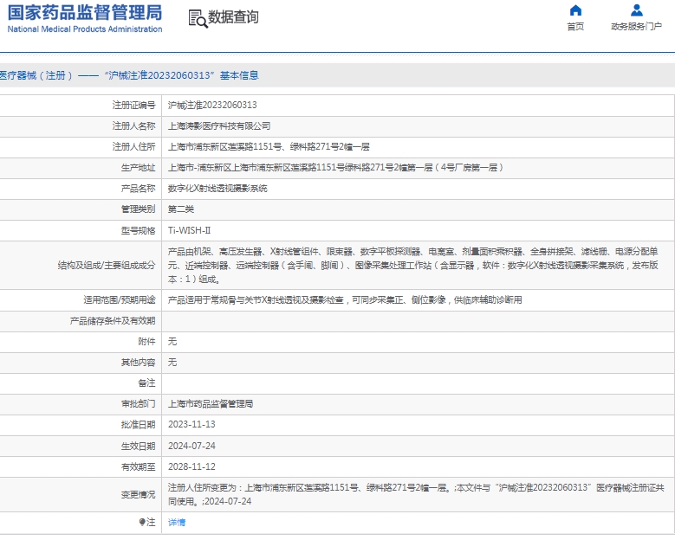675x540 pixels.
Task: Click management class value 第二类
Action: [x=181, y=209]
